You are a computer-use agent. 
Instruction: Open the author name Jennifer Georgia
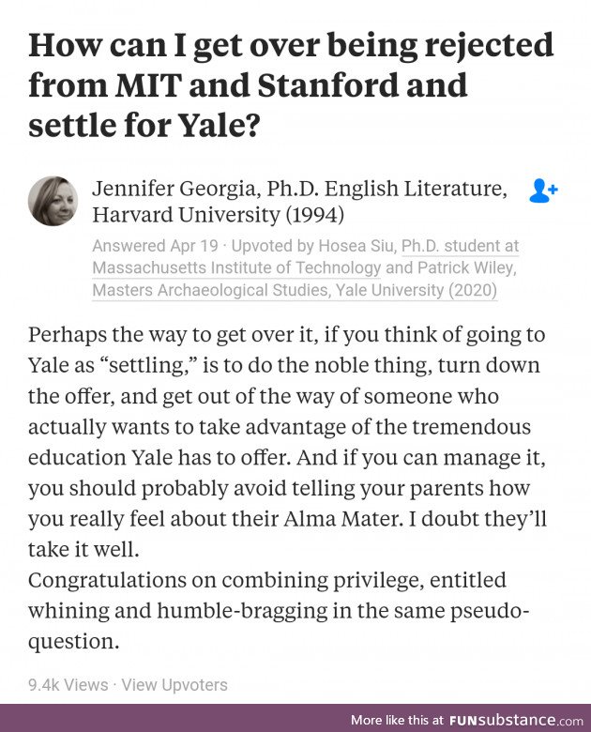(174, 189)
